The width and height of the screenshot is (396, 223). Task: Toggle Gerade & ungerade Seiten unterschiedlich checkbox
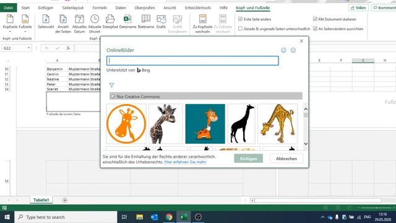point(240,28)
